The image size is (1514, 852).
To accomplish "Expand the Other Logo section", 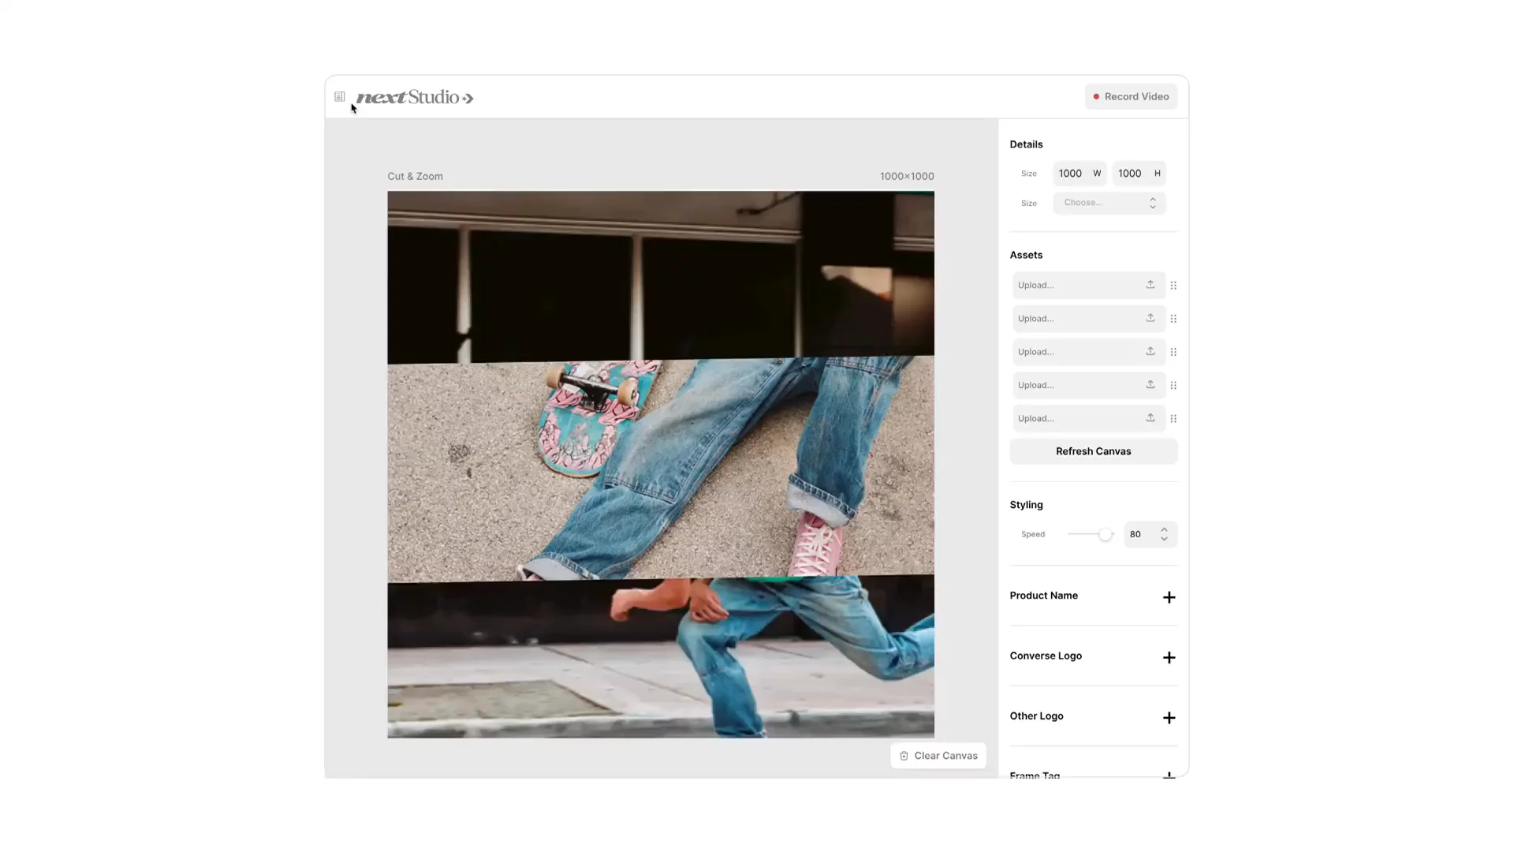I will (1169, 717).
